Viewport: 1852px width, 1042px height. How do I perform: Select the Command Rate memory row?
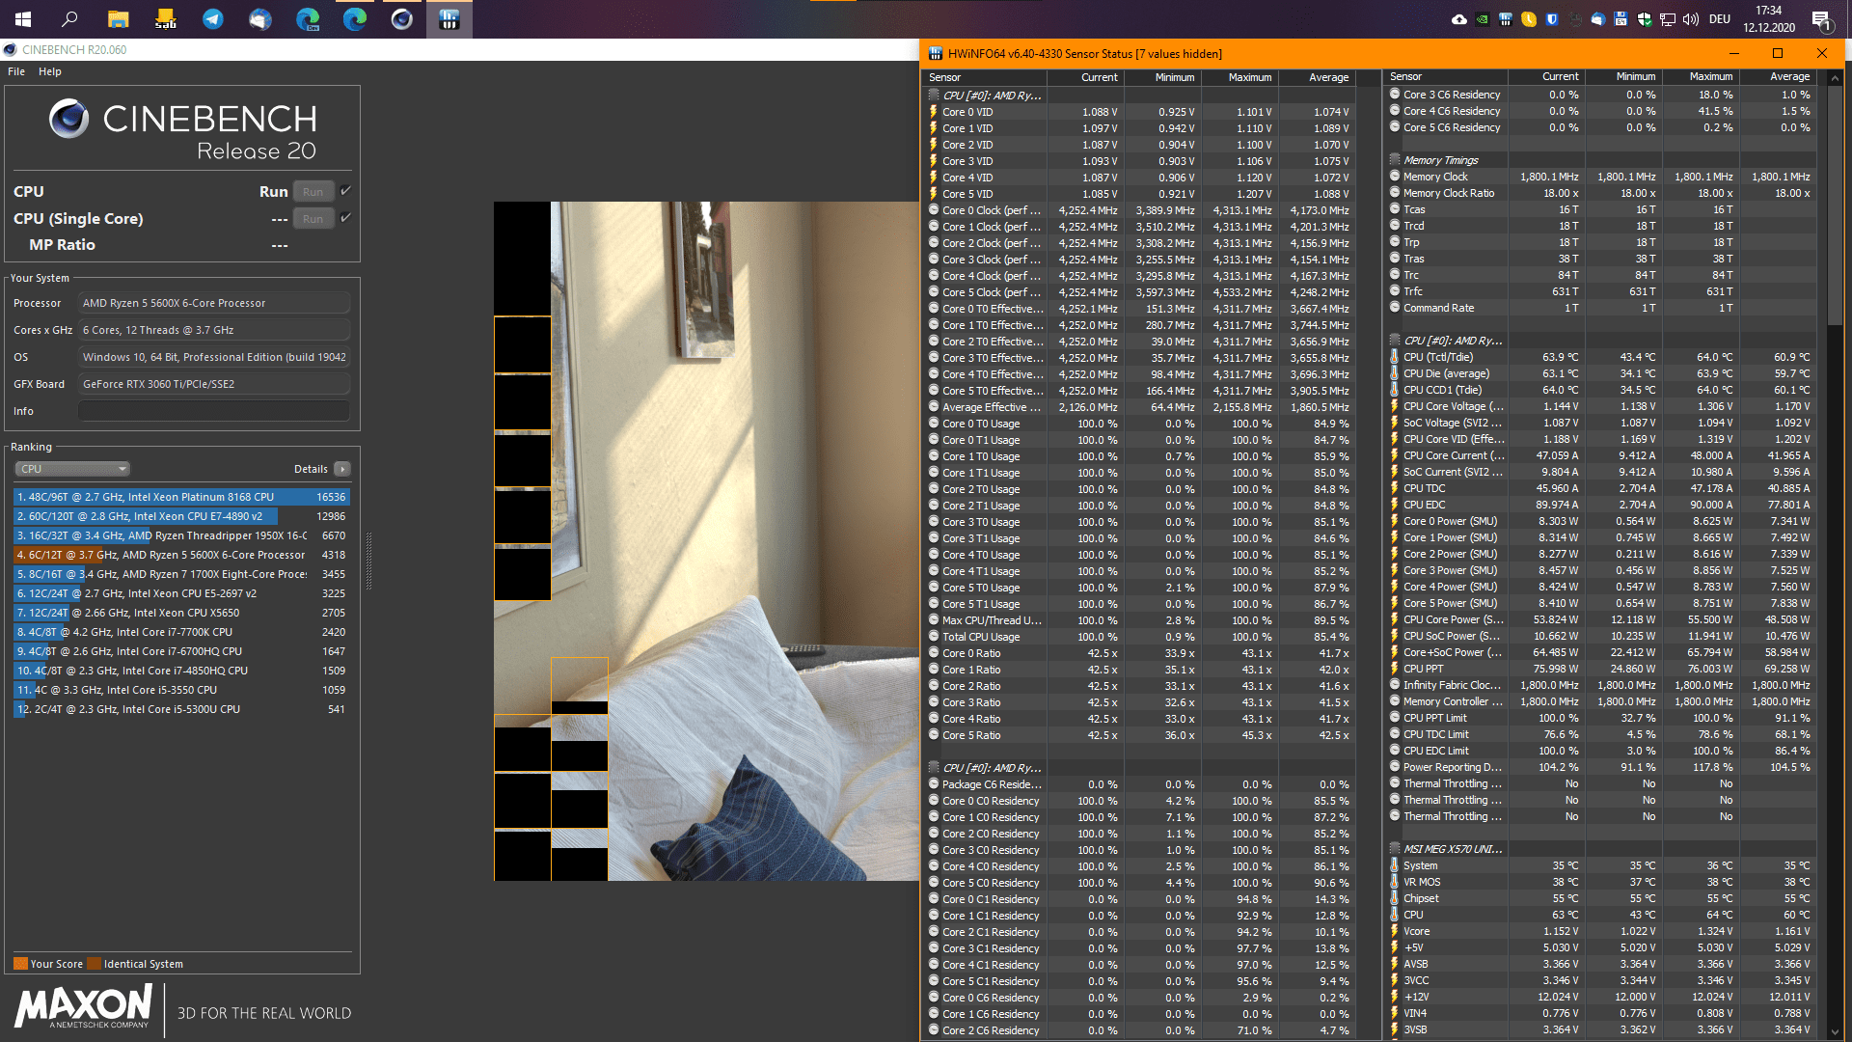pyautogui.click(x=1601, y=308)
